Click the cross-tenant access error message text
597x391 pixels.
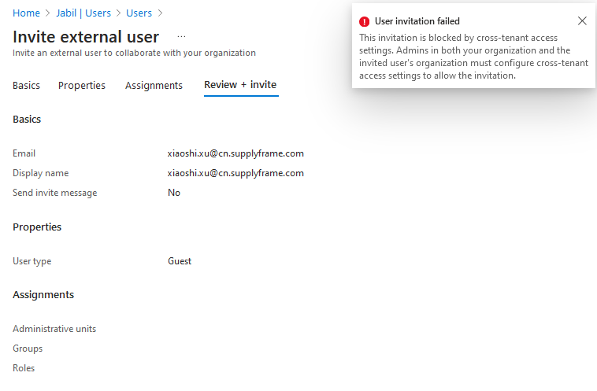tap(465, 57)
